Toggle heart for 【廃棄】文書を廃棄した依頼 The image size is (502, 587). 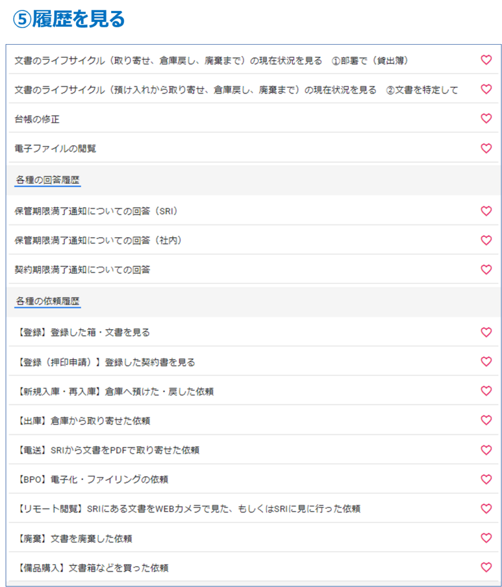[486, 538]
